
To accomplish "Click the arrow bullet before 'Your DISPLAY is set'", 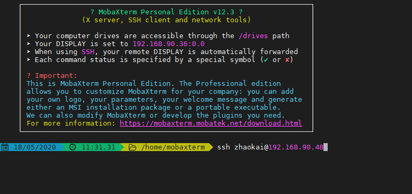I will click(x=29, y=43).
